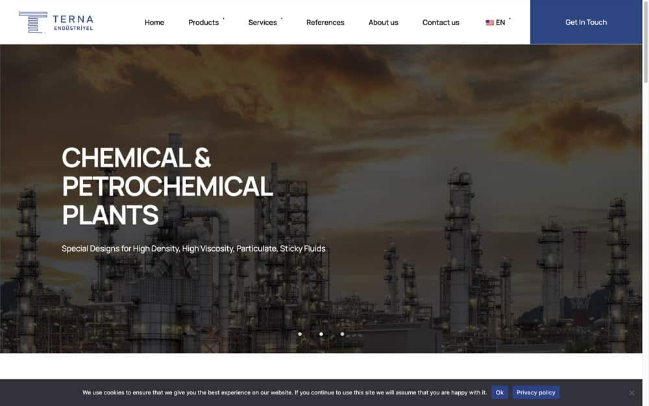Dismiss cookie notice with the X icon
649x406 pixels.
click(x=631, y=392)
